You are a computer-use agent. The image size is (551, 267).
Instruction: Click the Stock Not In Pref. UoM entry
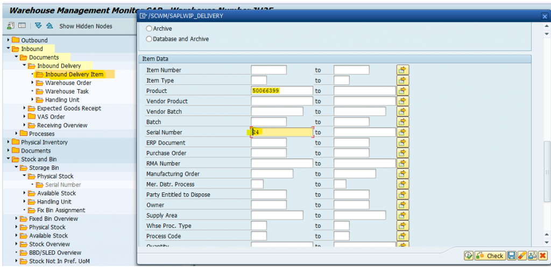pos(59,261)
